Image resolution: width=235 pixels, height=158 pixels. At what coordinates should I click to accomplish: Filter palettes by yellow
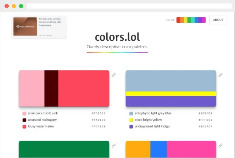(x=185, y=20)
